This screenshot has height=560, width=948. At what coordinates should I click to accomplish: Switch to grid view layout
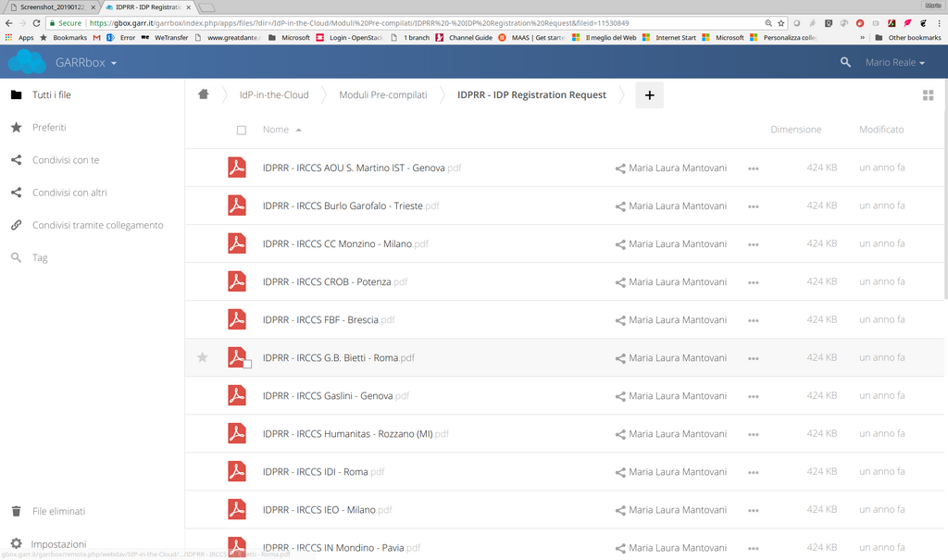(x=928, y=95)
